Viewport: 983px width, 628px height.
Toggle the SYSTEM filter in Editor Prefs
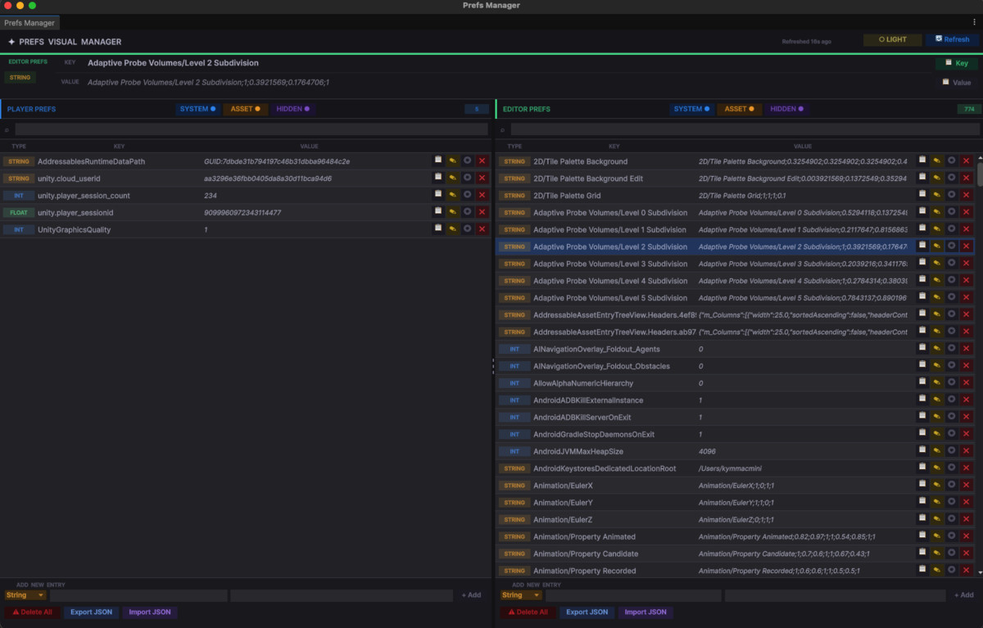691,109
